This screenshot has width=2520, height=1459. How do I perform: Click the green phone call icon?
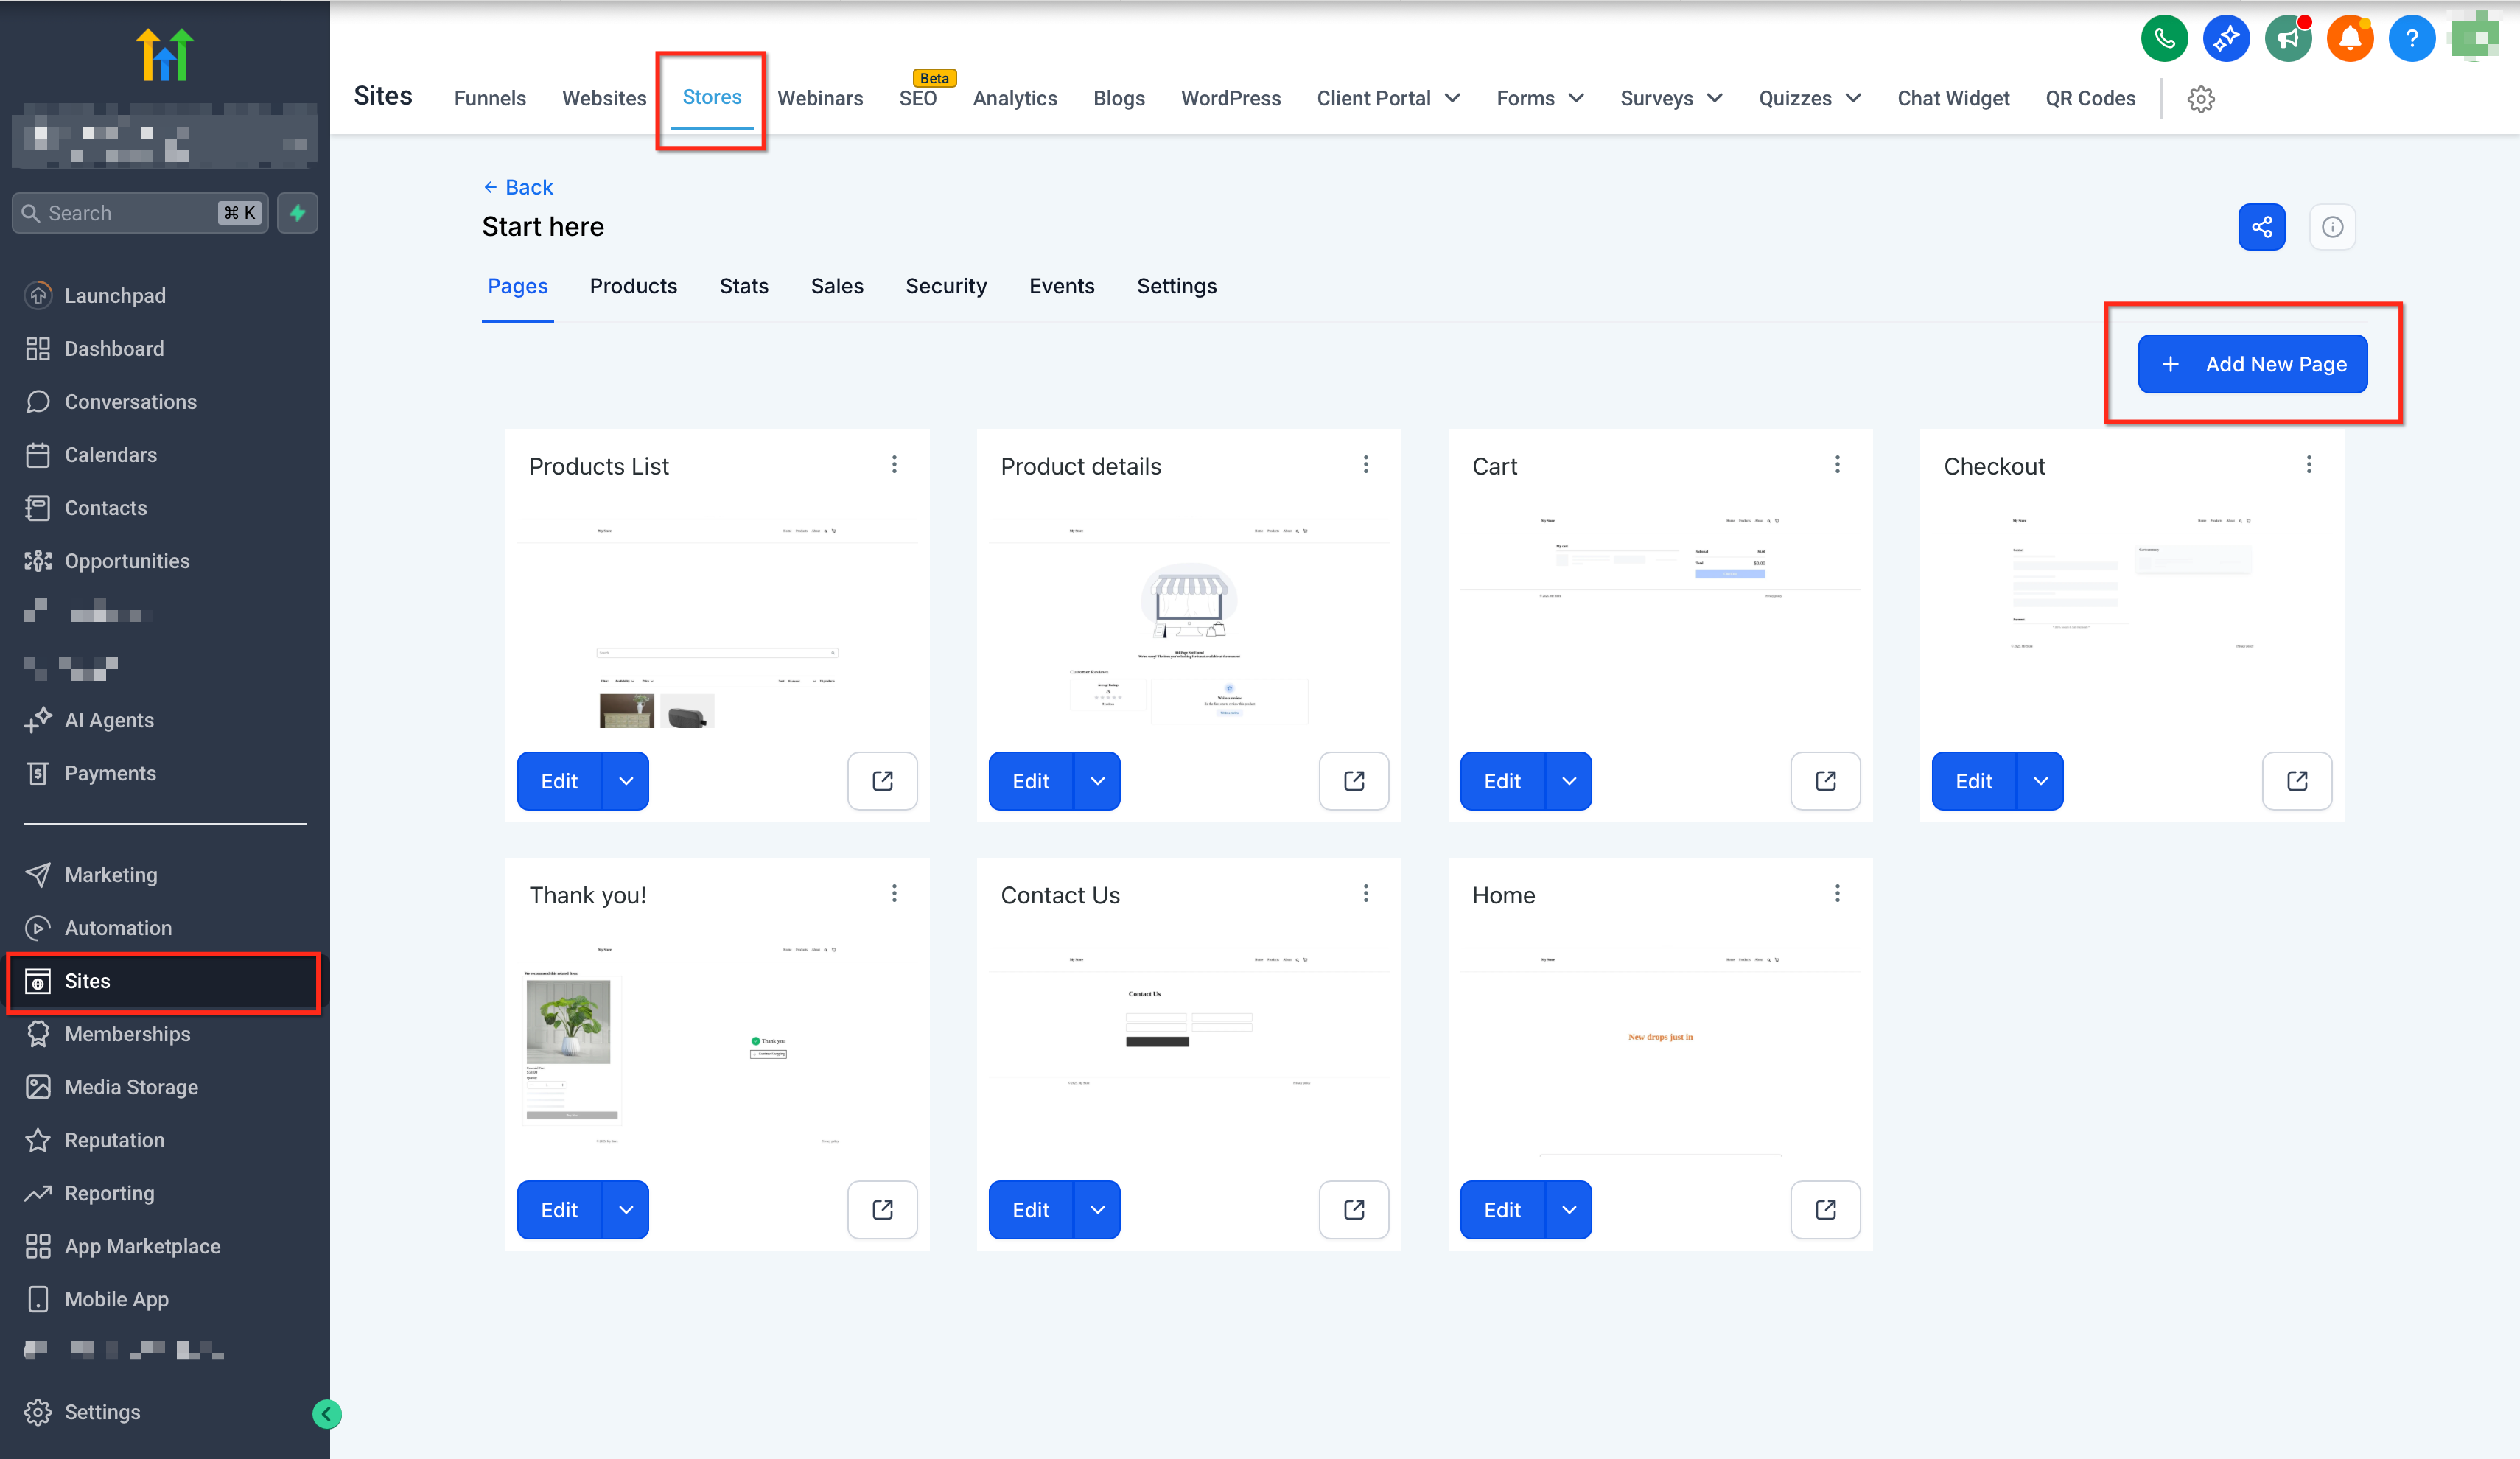pyautogui.click(x=2163, y=39)
